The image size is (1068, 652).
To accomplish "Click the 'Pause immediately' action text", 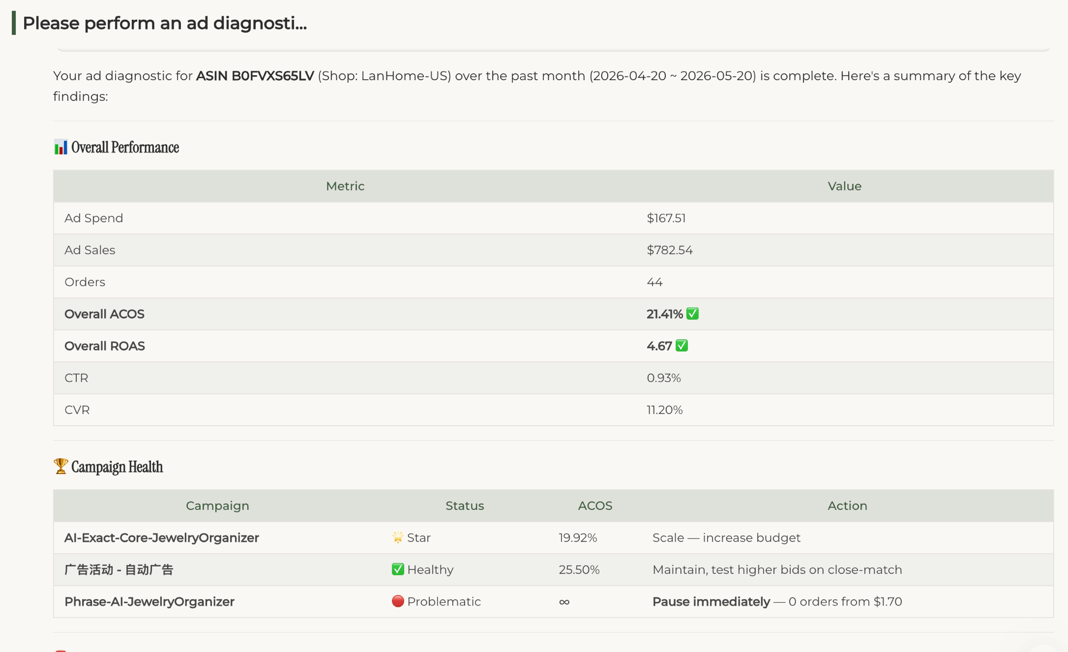I will 711,602.
